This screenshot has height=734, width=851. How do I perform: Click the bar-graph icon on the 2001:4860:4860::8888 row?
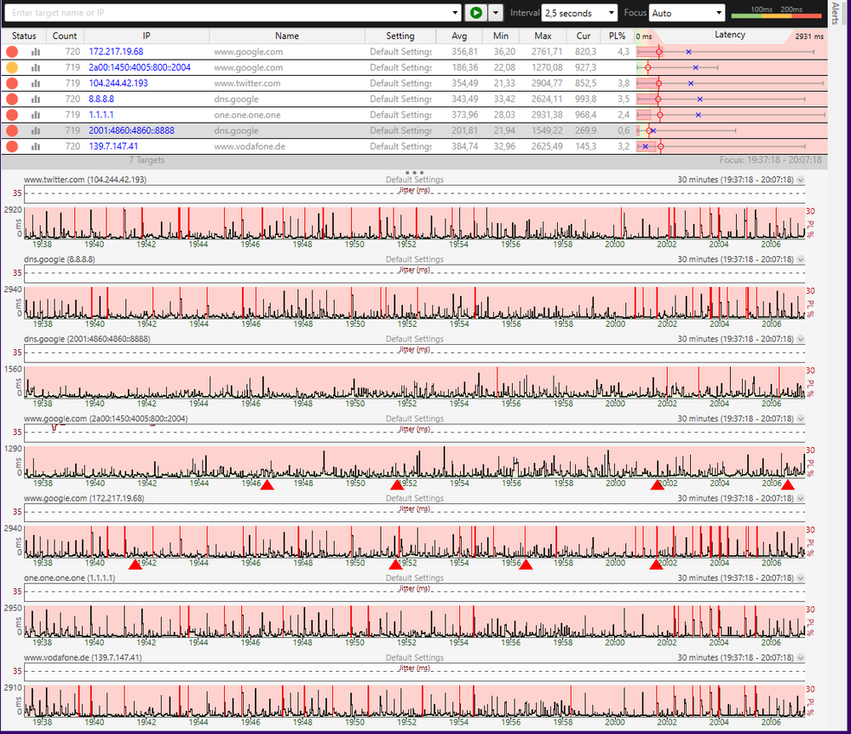pyautogui.click(x=35, y=130)
